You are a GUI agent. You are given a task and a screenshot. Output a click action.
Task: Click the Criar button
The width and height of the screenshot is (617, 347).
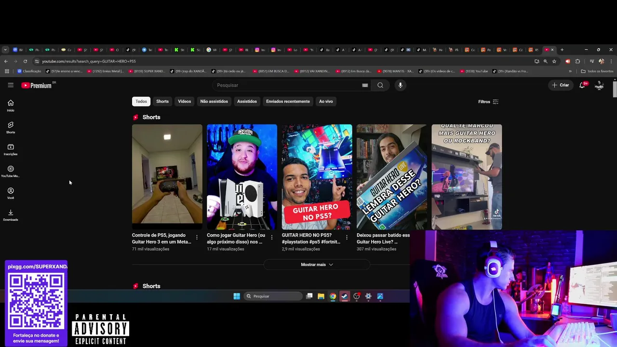point(561,85)
